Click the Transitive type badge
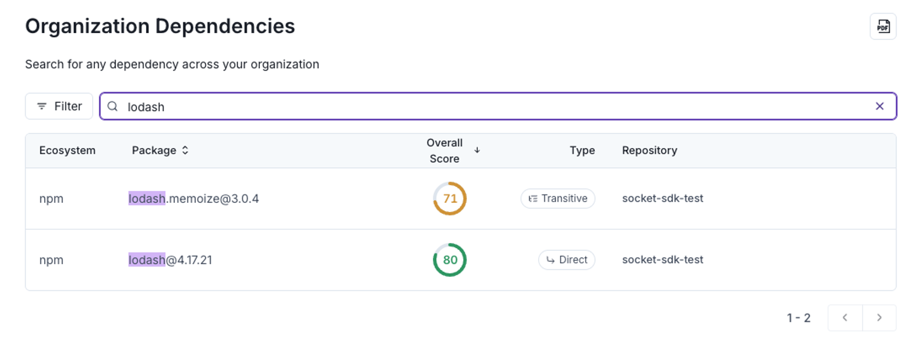 pyautogui.click(x=558, y=198)
